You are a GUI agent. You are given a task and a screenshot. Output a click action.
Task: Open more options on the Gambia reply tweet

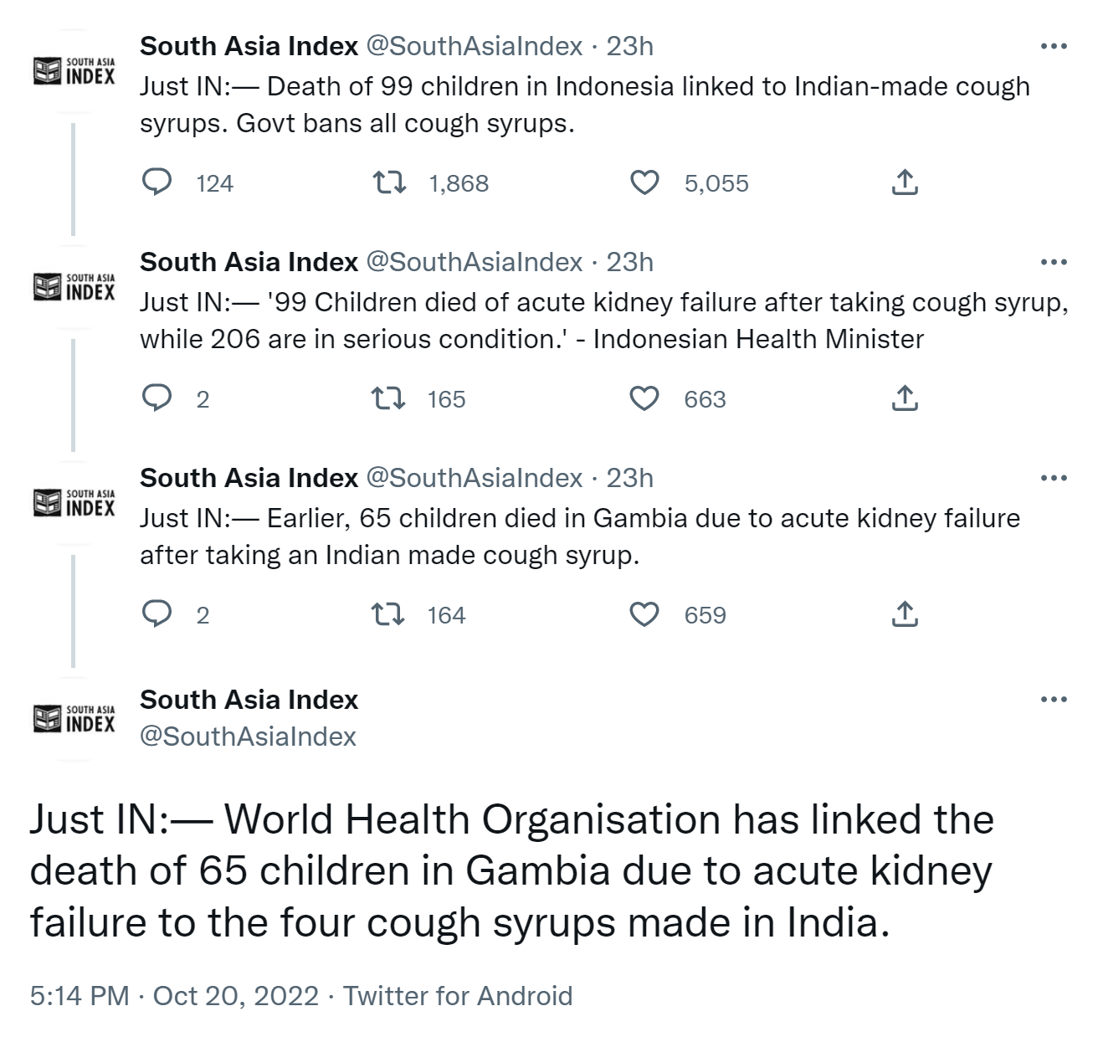(x=1054, y=478)
